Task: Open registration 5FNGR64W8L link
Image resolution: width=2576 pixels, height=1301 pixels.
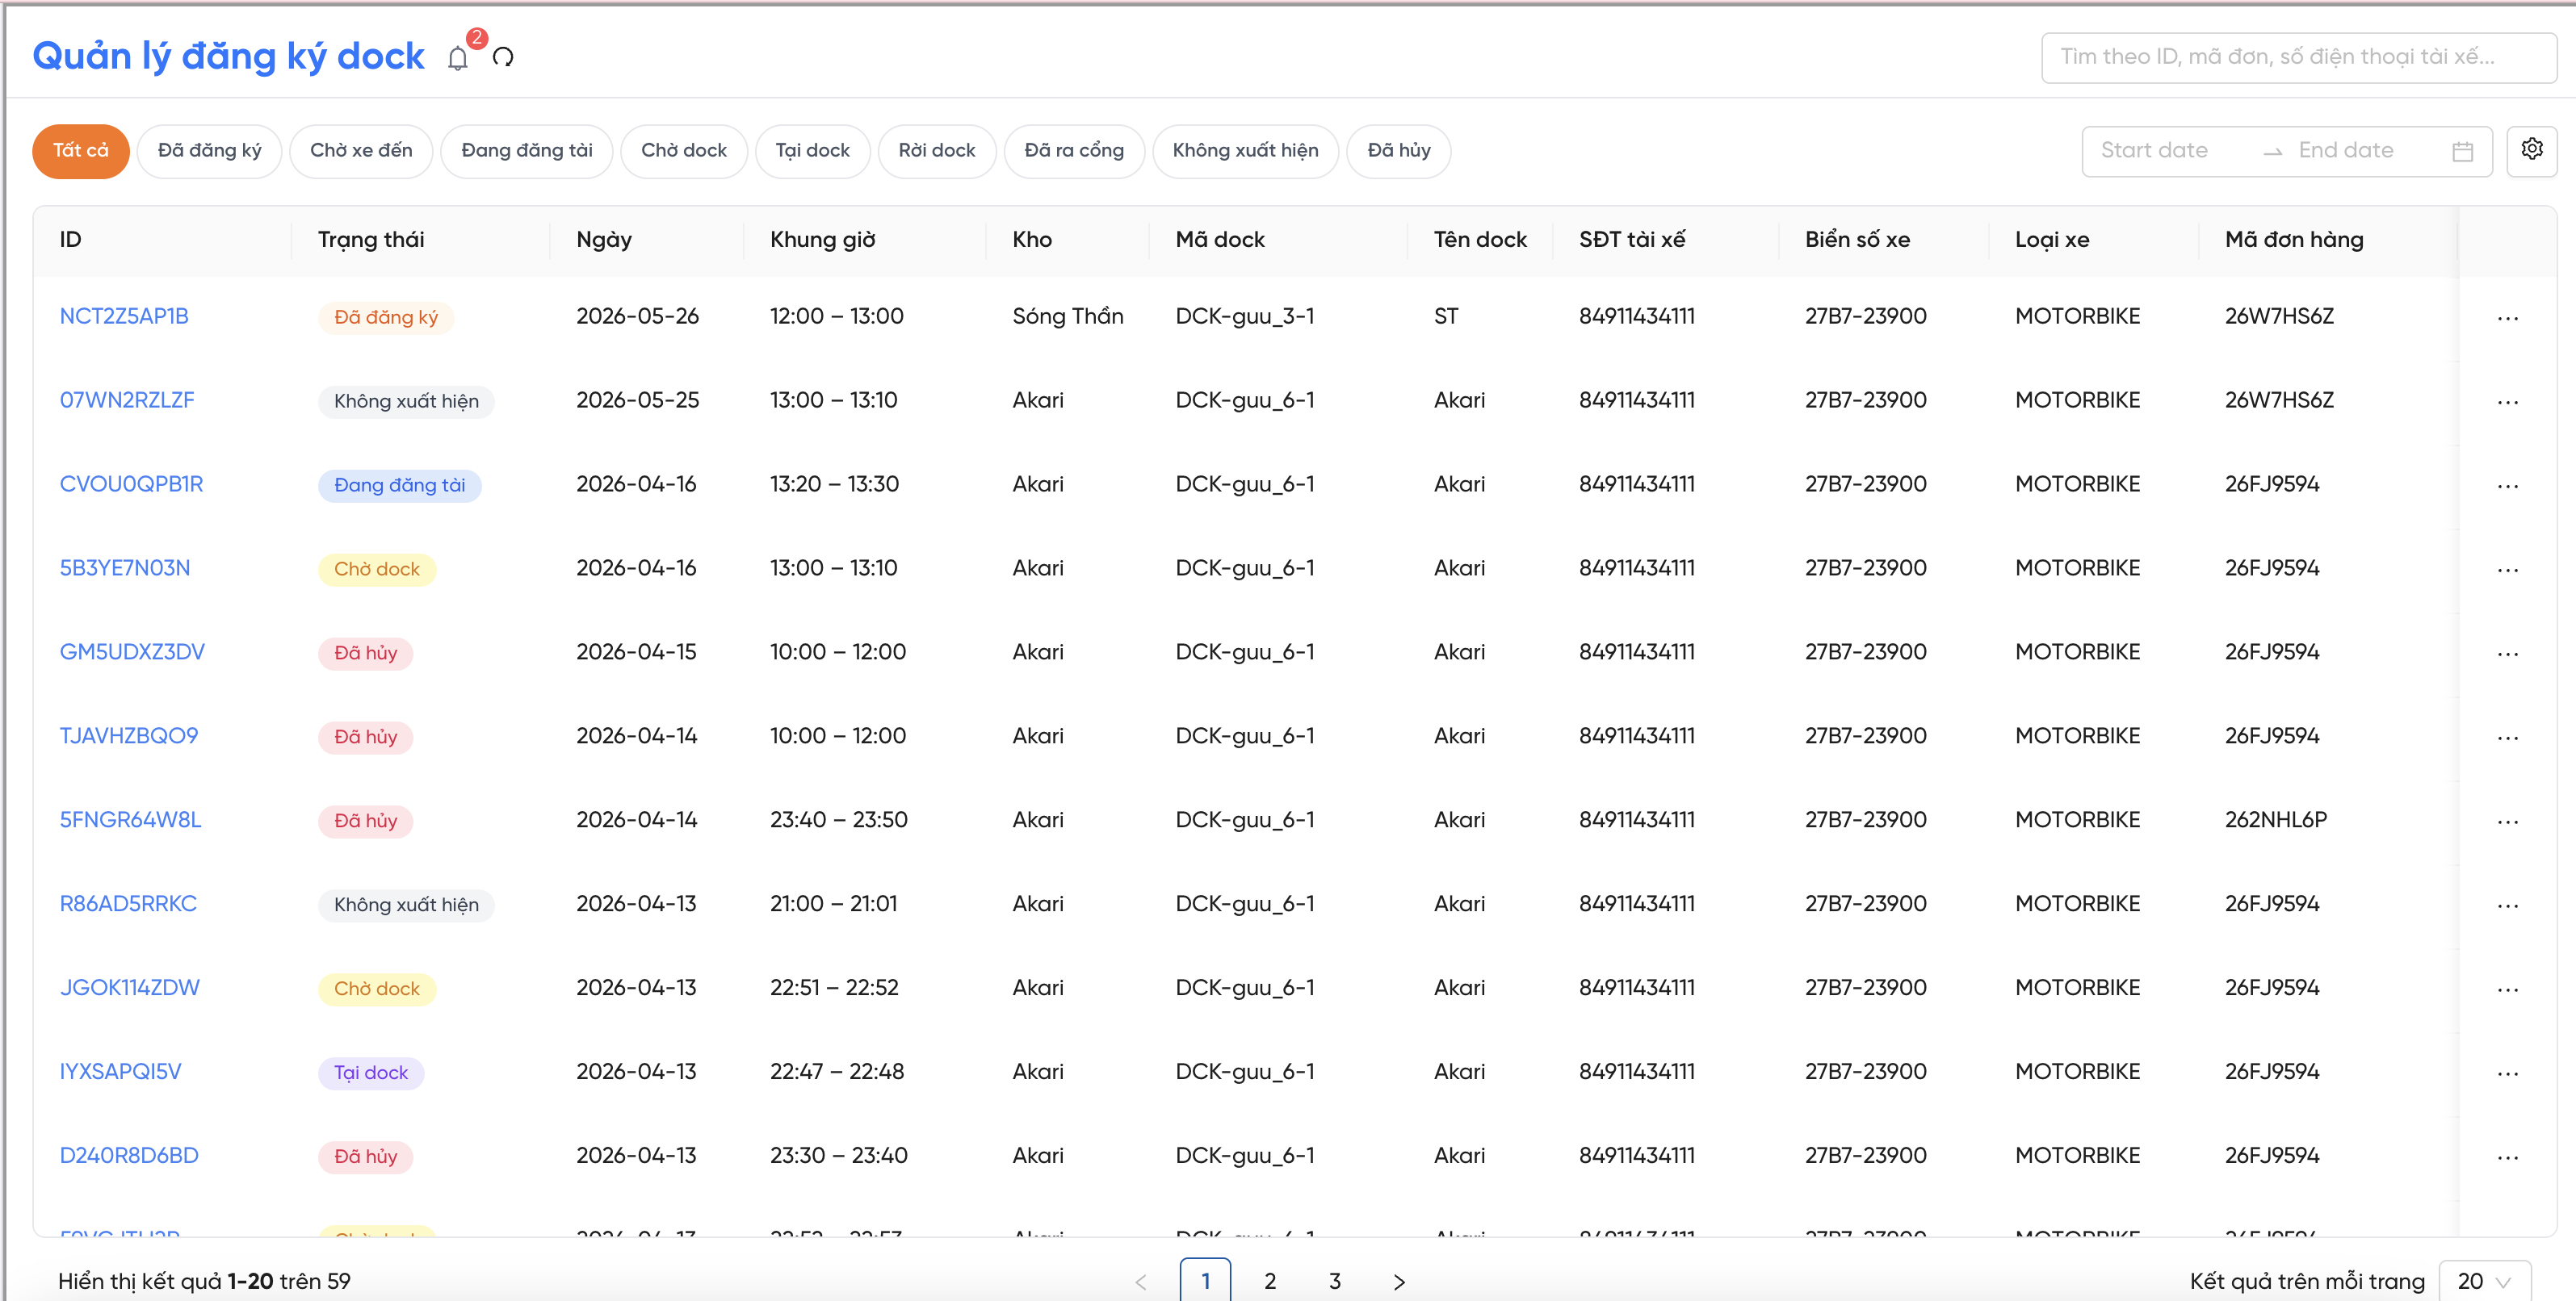Action: pyautogui.click(x=130, y=820)
